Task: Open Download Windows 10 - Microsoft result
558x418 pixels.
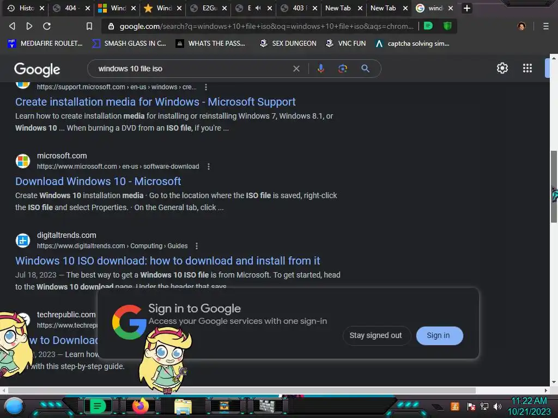Action: pyautogui.click(x=98, y=181)
